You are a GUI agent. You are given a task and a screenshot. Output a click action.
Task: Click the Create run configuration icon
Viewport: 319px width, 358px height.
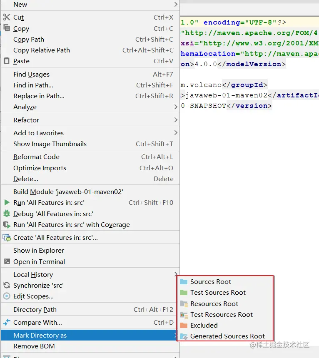click(7, 238)
